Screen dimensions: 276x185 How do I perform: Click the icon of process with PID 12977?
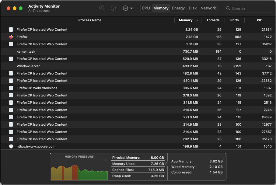[11, 124]
